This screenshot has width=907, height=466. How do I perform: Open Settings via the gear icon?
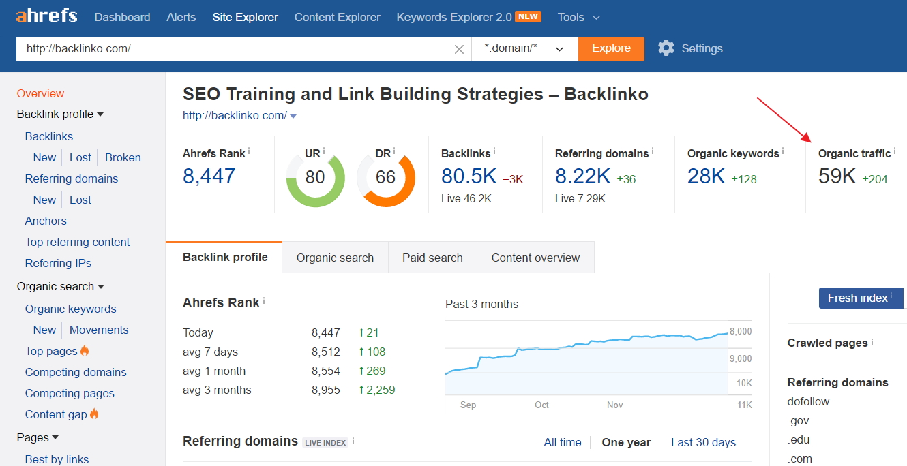[666, 48]
